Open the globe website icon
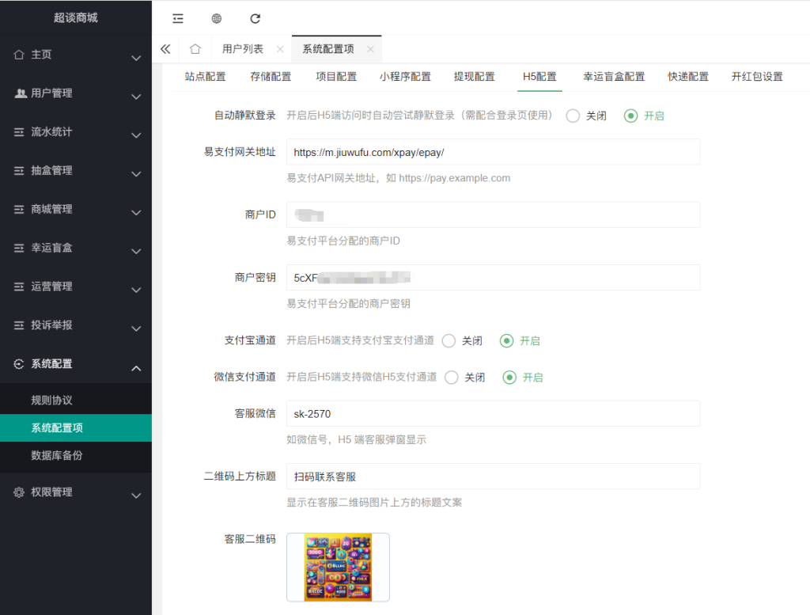Screen dimensions: 810x615 pyautogui.click(x=217, y=19)
